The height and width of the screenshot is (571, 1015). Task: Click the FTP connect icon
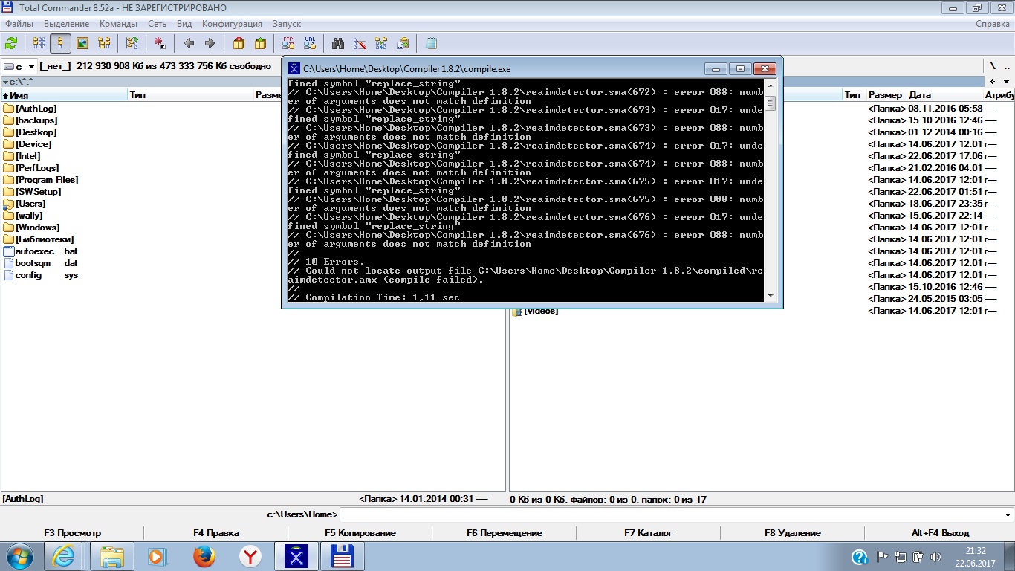288,43
